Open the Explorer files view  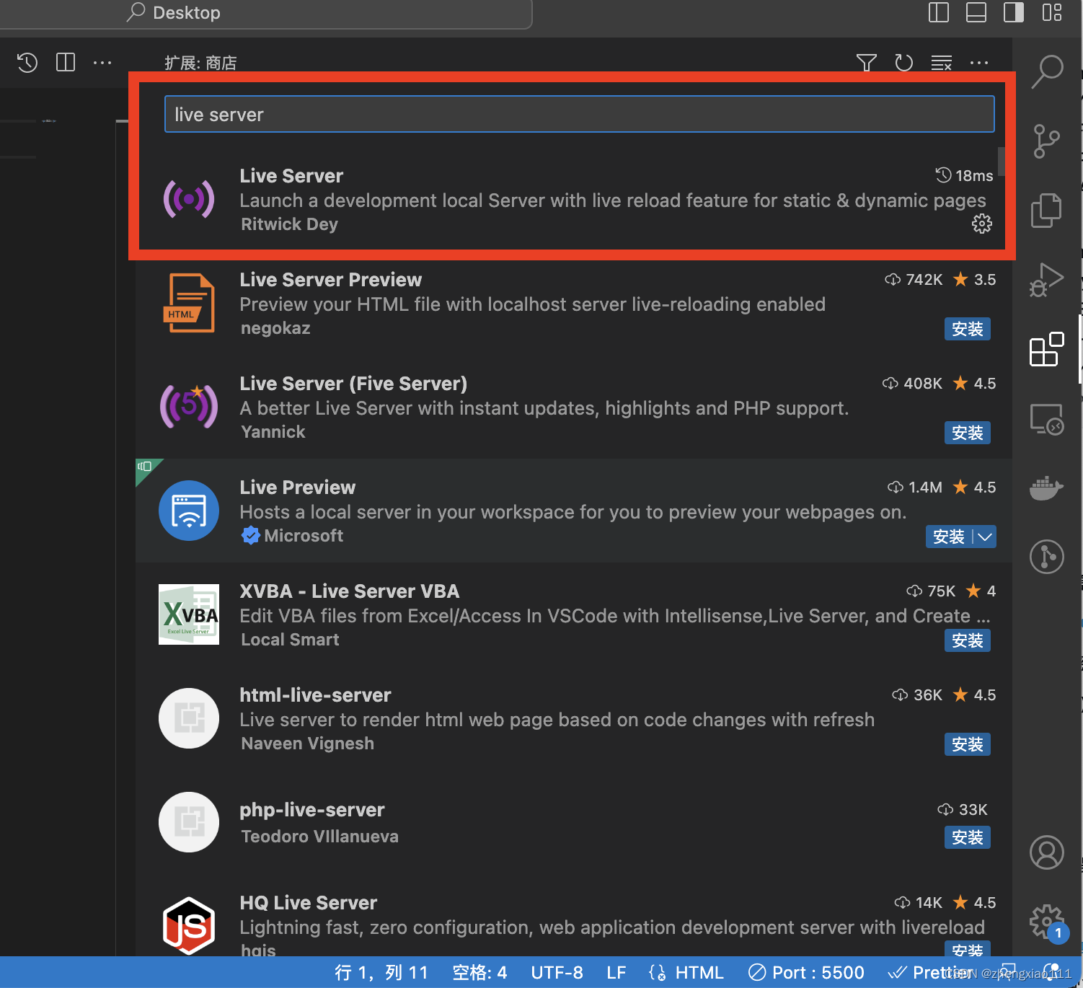point(1047,211)
